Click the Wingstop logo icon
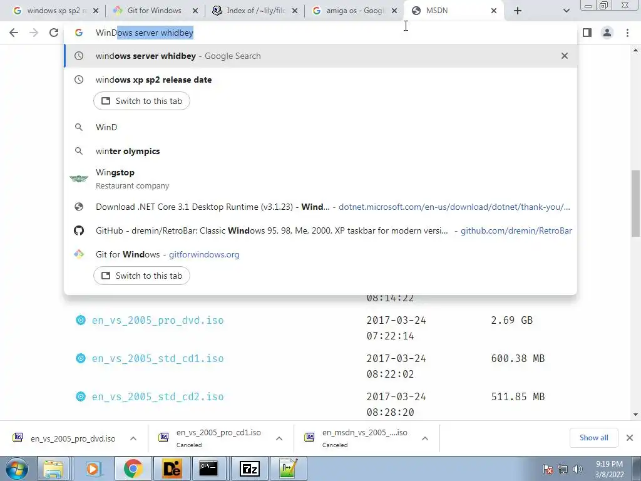Viewport: 641px width, 481px height. [78, 178]
